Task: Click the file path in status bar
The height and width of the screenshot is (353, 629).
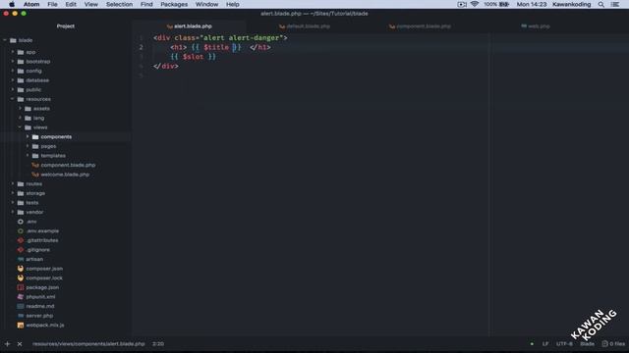Action: click(88, 344)
